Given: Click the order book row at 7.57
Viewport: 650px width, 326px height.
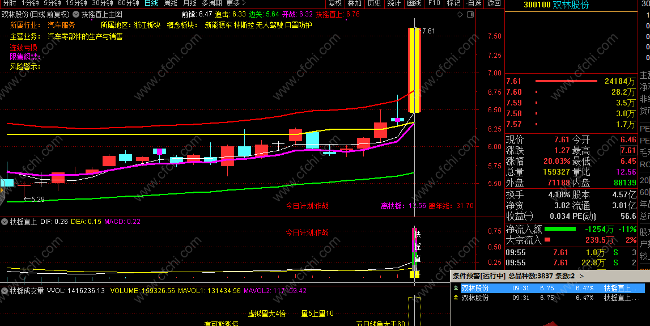Looking at the screenshot, I should (571, 124).
